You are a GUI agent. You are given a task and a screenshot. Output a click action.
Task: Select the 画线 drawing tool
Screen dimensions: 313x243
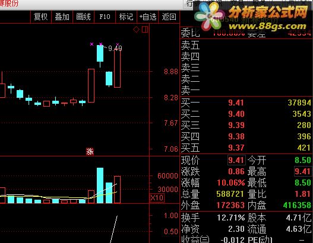[x=83, y=17]
